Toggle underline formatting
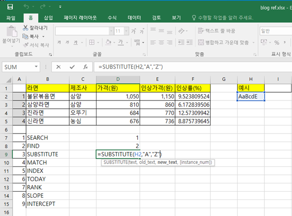The width and height of the screenshot is (292, 216). point(75,43)
